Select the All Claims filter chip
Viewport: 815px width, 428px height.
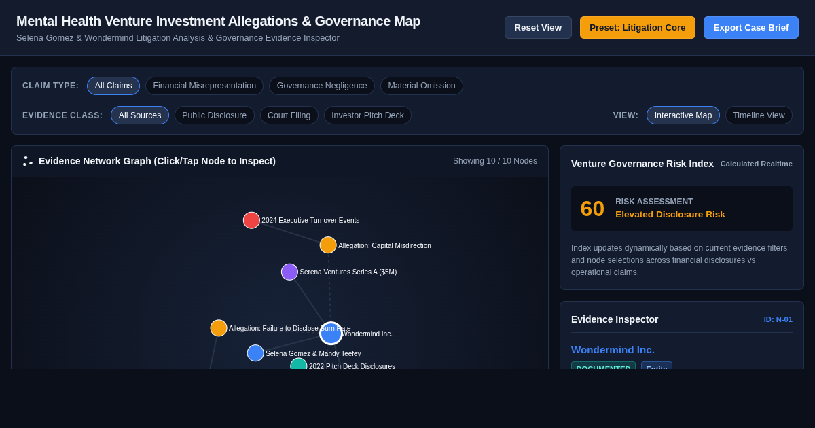tap(113, 86)
